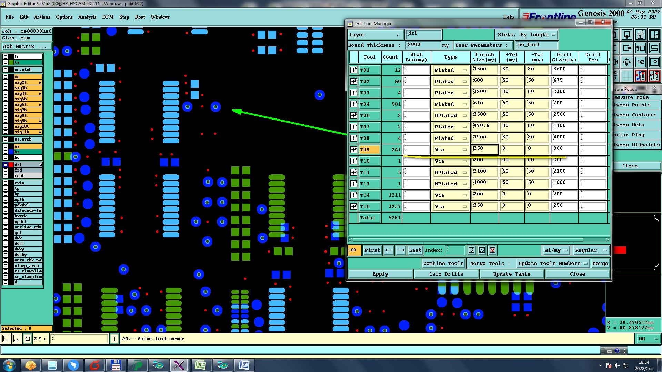Viewport: 662px width, 372px height.
Task: Click the red X delete icon beside Index
Action: 492,250
